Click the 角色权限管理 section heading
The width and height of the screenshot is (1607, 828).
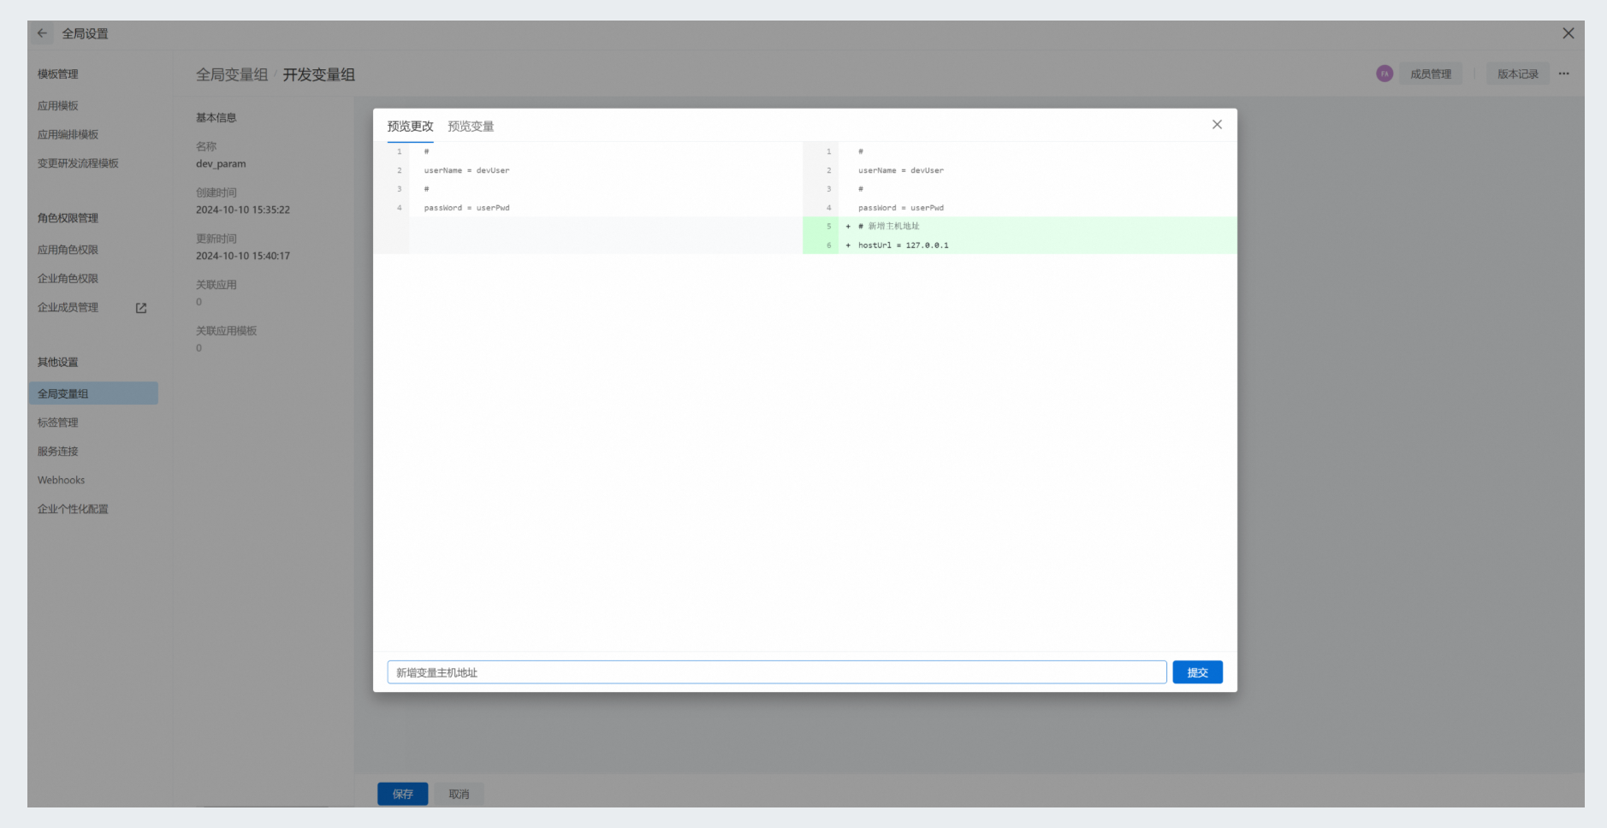68,218
